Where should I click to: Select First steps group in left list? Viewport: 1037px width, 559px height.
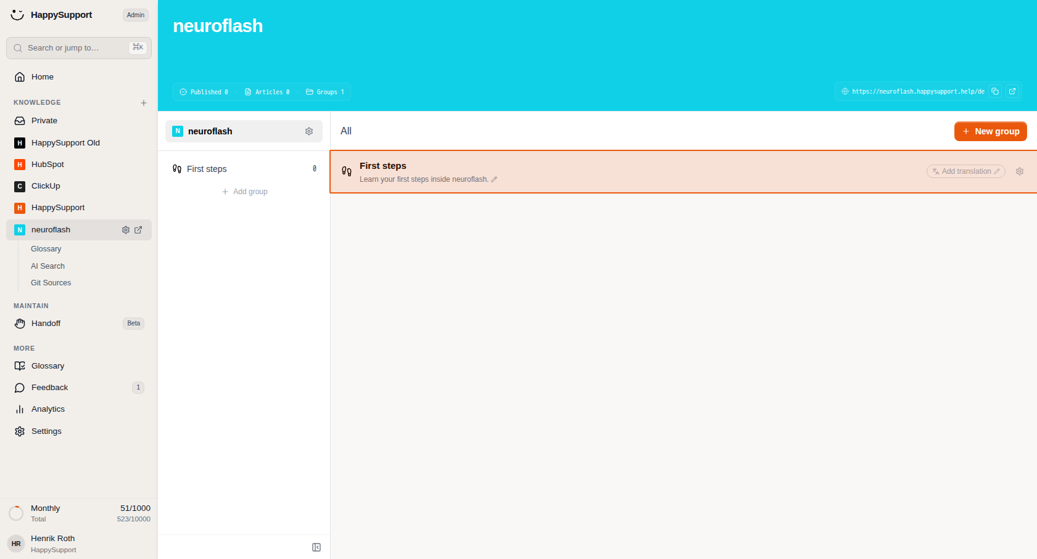(x=244, y=169)
